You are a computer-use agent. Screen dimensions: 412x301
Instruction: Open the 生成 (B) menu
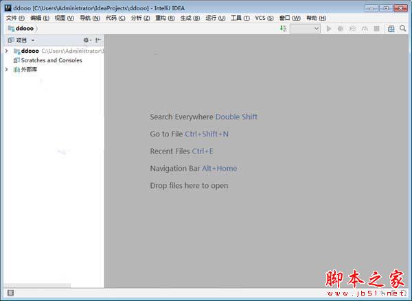point(190,18)
